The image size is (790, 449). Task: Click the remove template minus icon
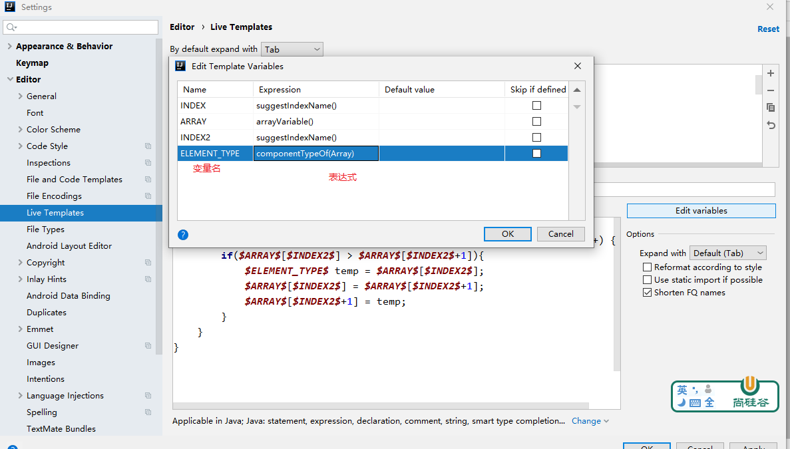(x=771, y=90)
